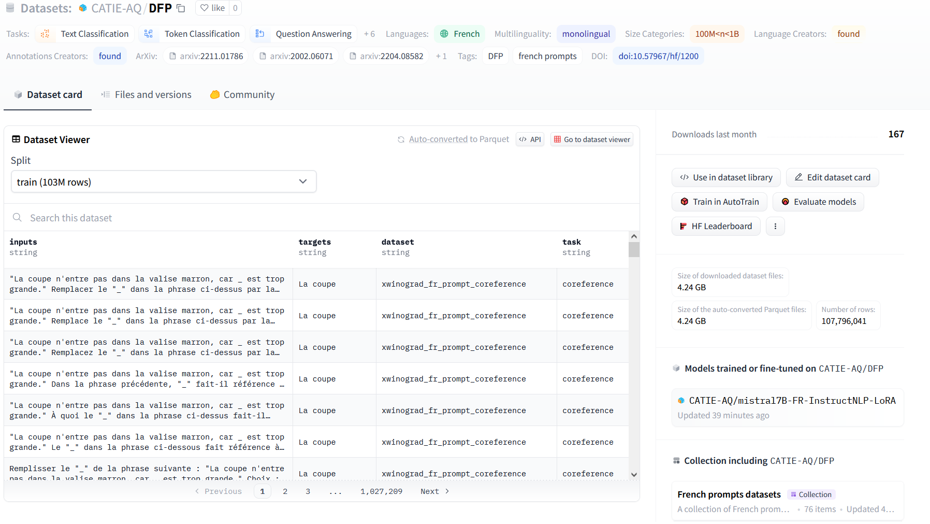Click the Datasets stack icon in header

point(10,8)
